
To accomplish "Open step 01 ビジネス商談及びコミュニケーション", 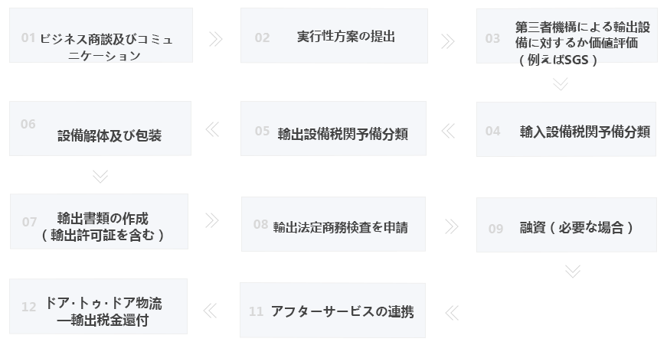I will tap(101, 36).
